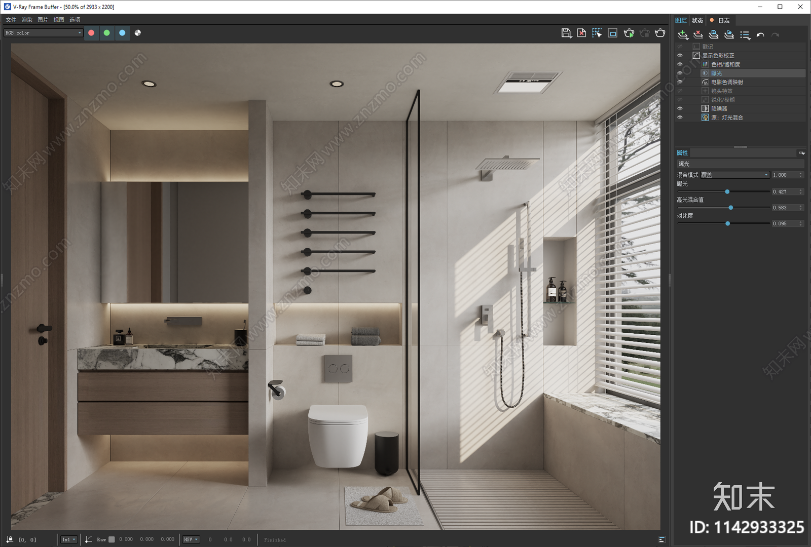Clear the frame buffer image
The width and height of the screenshot is (811, 547).
(582, 33)
